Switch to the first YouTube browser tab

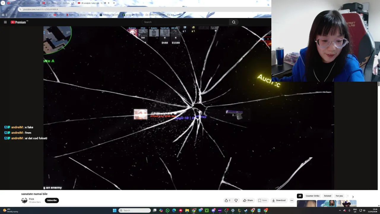(x=22, y=3)
